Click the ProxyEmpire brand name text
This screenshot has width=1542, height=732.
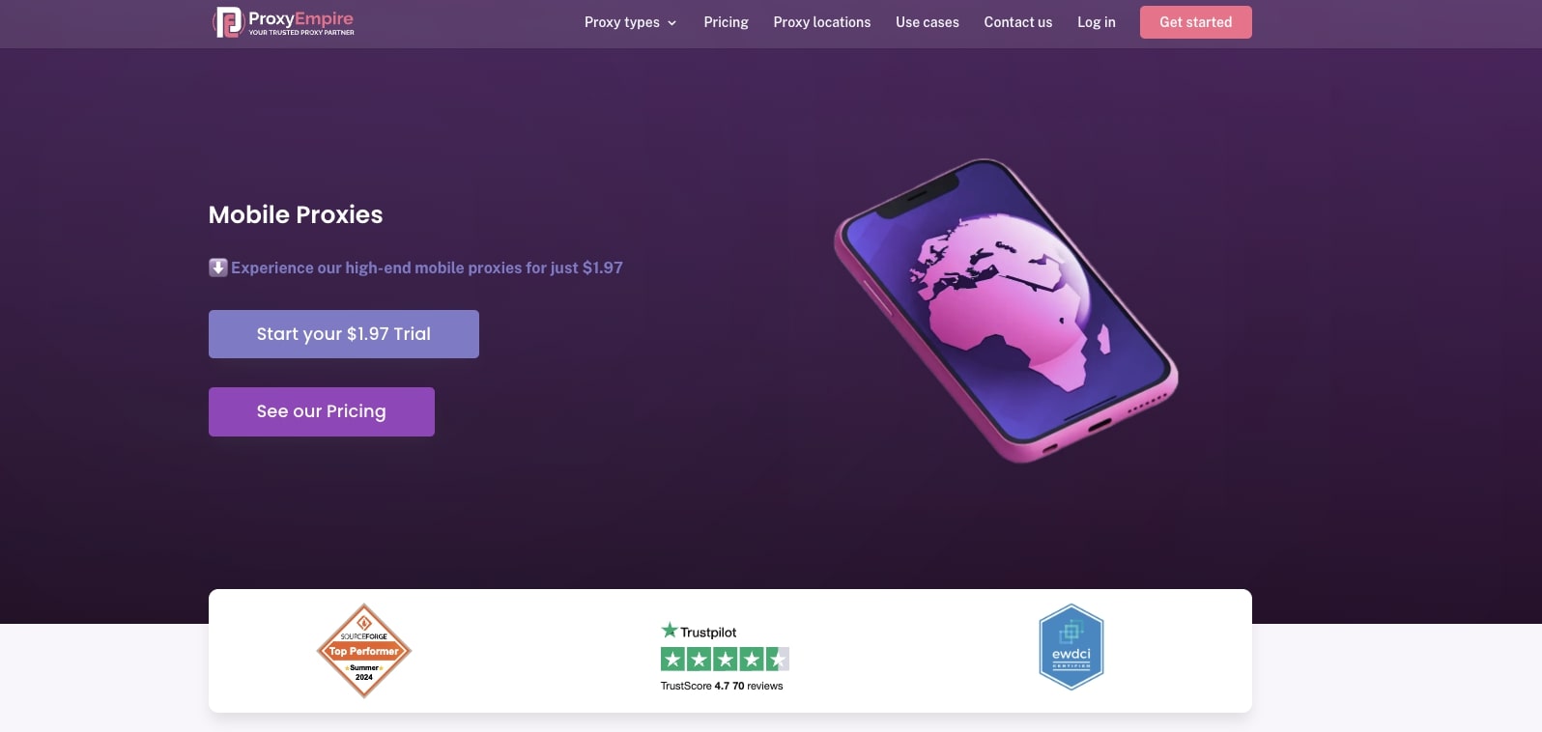coord(300,18)
